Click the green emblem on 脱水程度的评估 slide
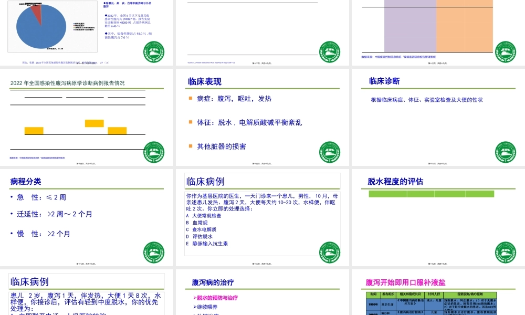525x315 pixels. tap(505, 250)
